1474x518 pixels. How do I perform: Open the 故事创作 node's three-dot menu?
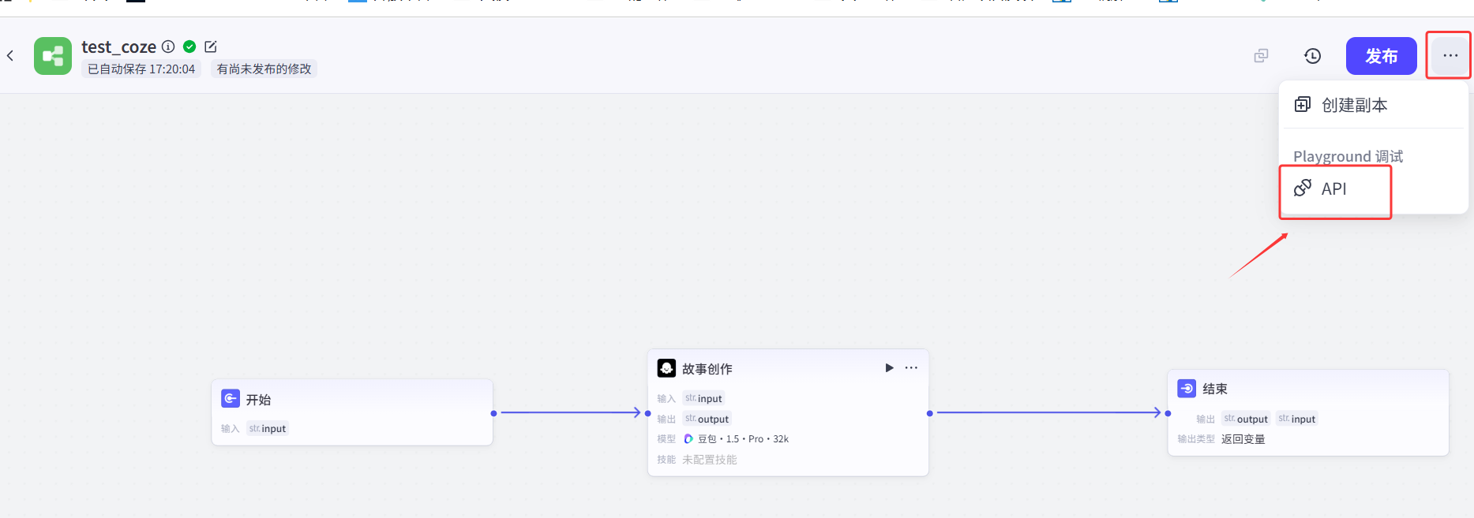click(x=911, y=368)
